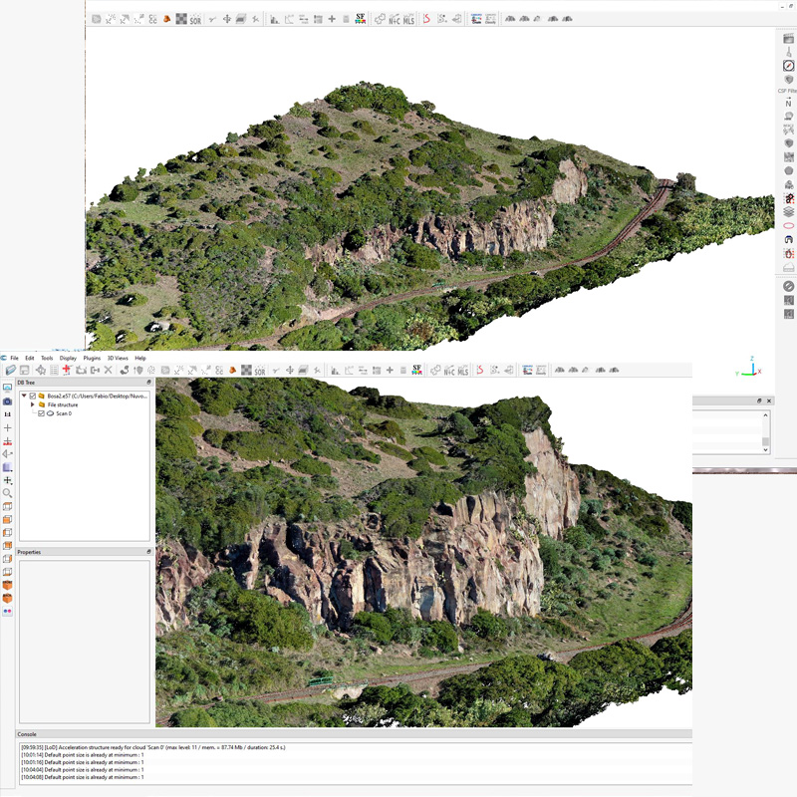Click the orange flame icon in back window toolbar
Viewport: 797px width, 797px height.
[166, 19]
